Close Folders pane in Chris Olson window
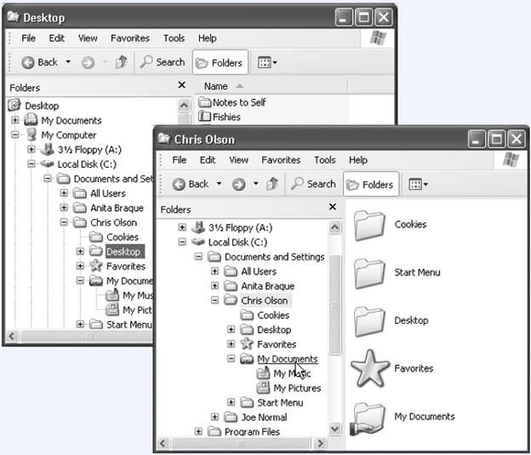This screenshot has height=455, width=531. [x=333, y=206]
